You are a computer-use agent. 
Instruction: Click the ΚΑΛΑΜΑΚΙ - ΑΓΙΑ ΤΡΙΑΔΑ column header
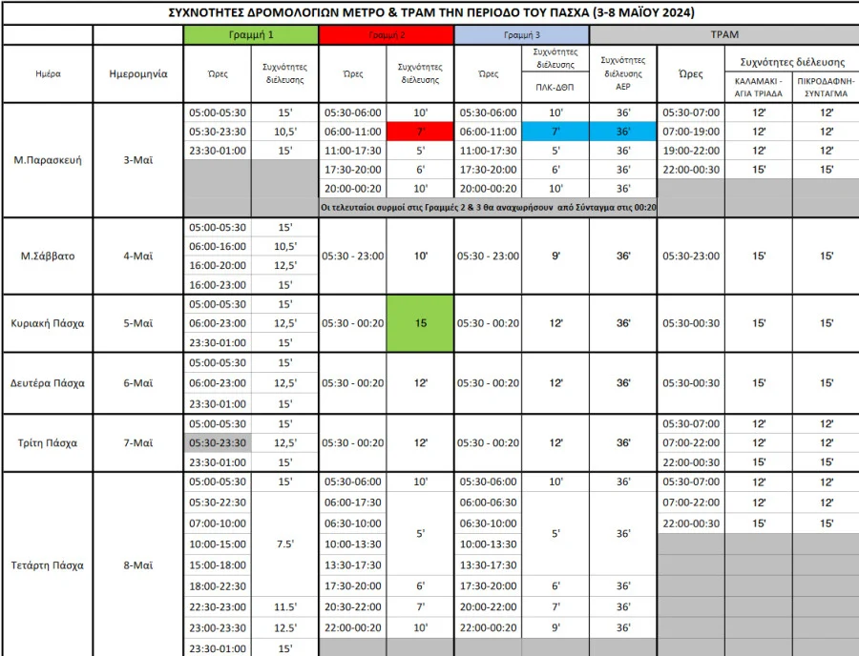point(759,87)
